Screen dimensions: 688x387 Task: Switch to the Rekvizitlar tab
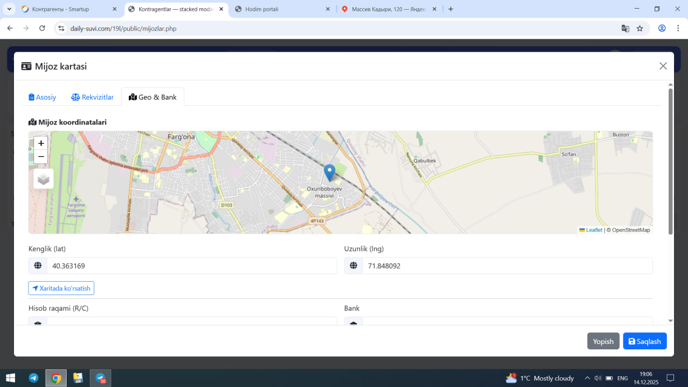(x=92, y=97)
